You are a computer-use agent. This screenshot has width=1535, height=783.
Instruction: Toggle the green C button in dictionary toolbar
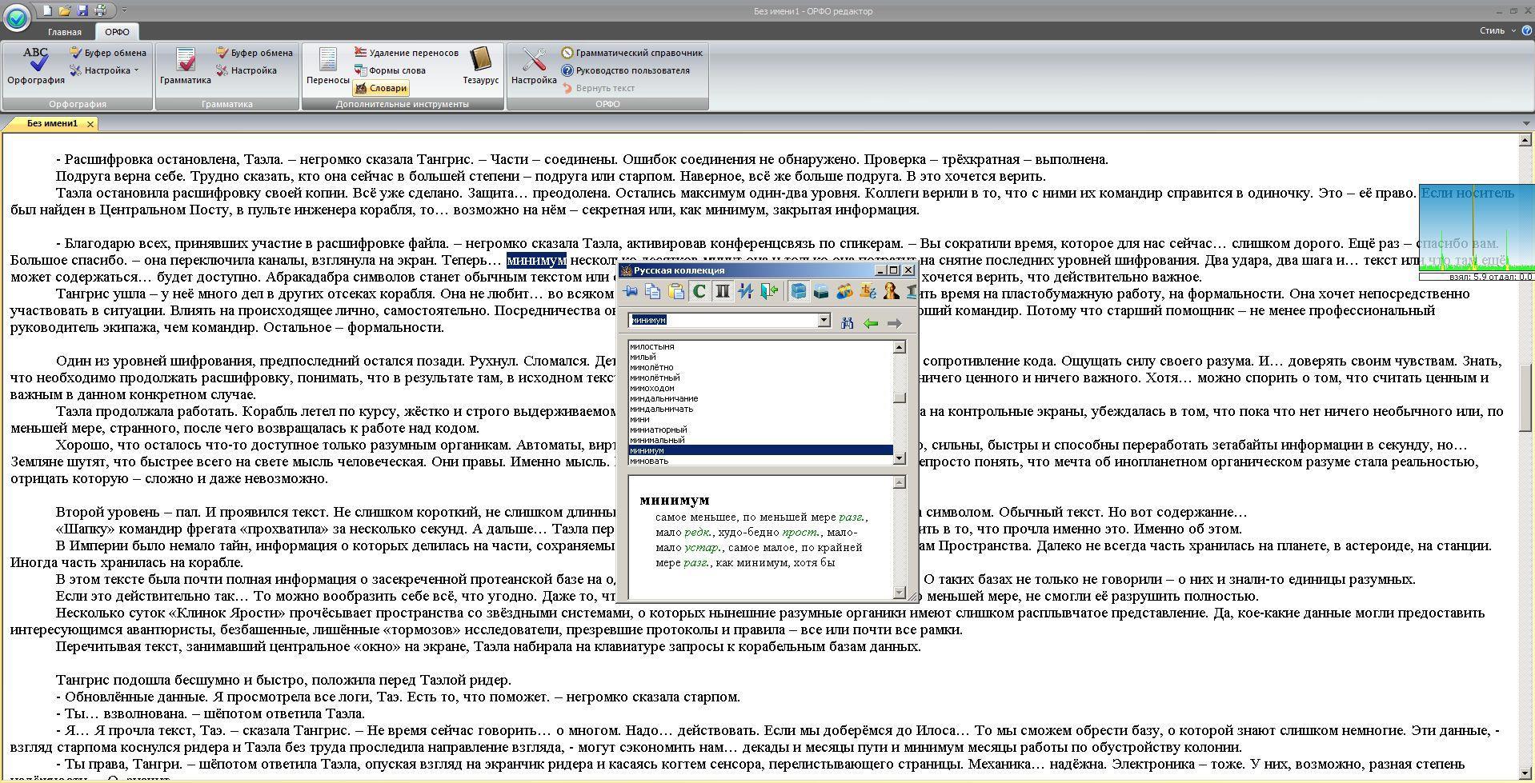tap(699, 292)
